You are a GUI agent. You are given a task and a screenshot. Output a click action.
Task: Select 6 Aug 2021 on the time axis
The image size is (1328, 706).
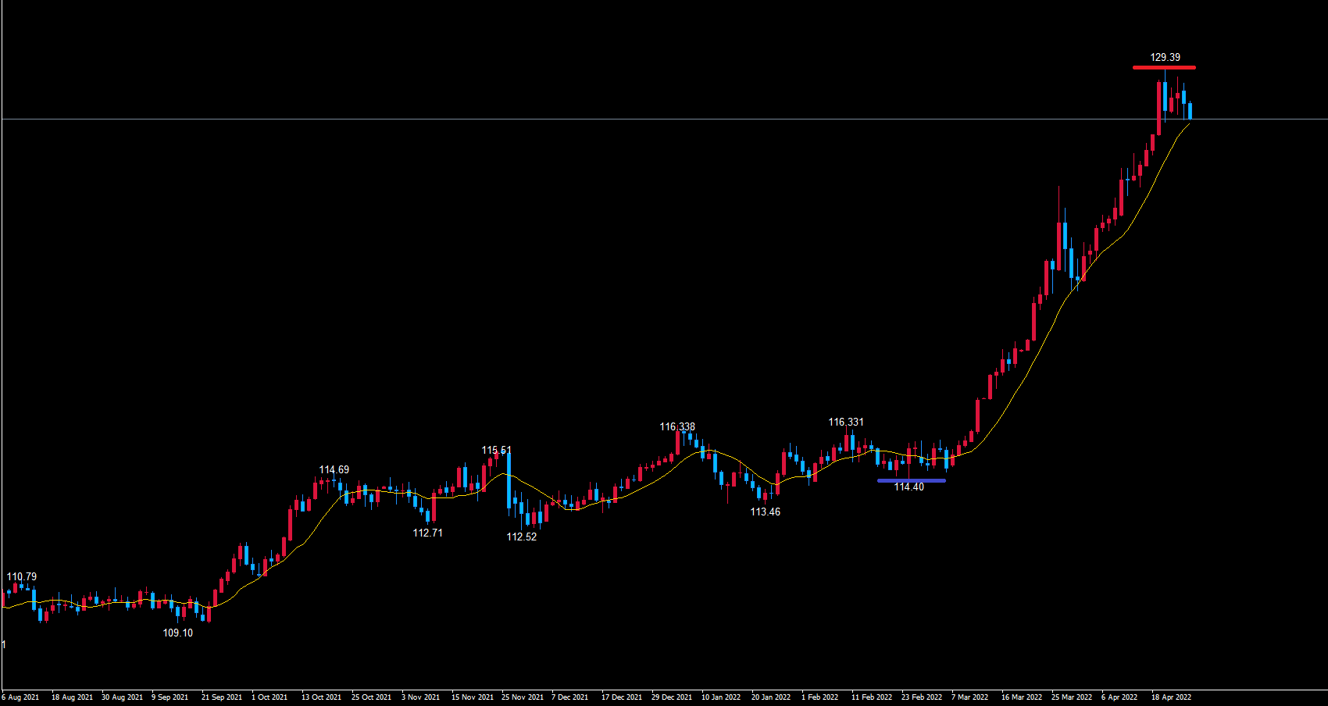tap(20, 697)
